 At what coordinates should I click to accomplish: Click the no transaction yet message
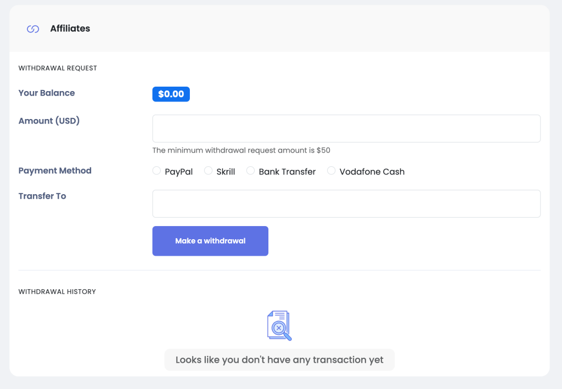pos(279,360)
